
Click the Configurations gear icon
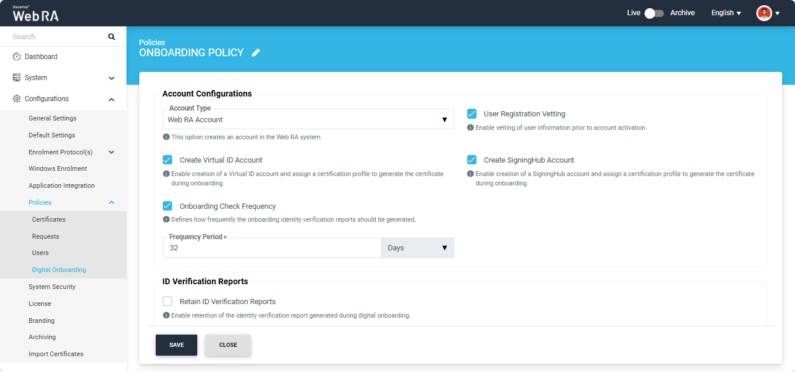16,99
